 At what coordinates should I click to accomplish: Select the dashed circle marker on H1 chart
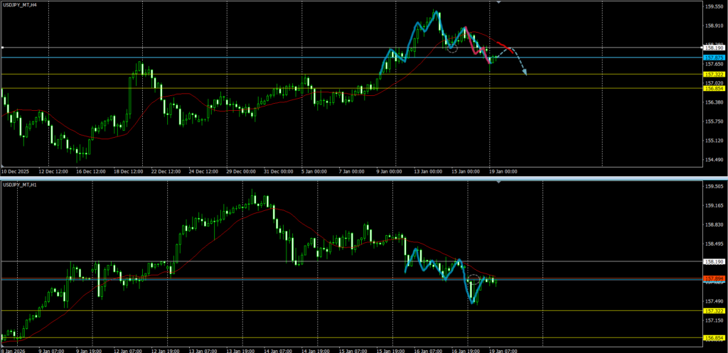pos(474,279)
